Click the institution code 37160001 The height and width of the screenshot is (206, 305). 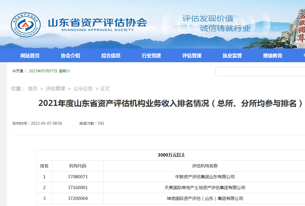[x=78, y=188]
